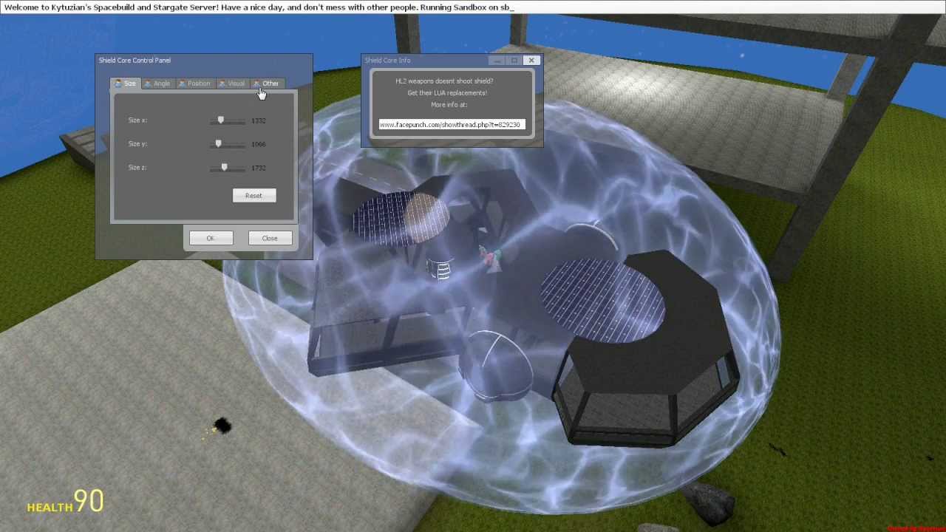This screenshot has height=532, width=946.
Task: Click the facepunch.com URL text field
Action: click(451, 125)
